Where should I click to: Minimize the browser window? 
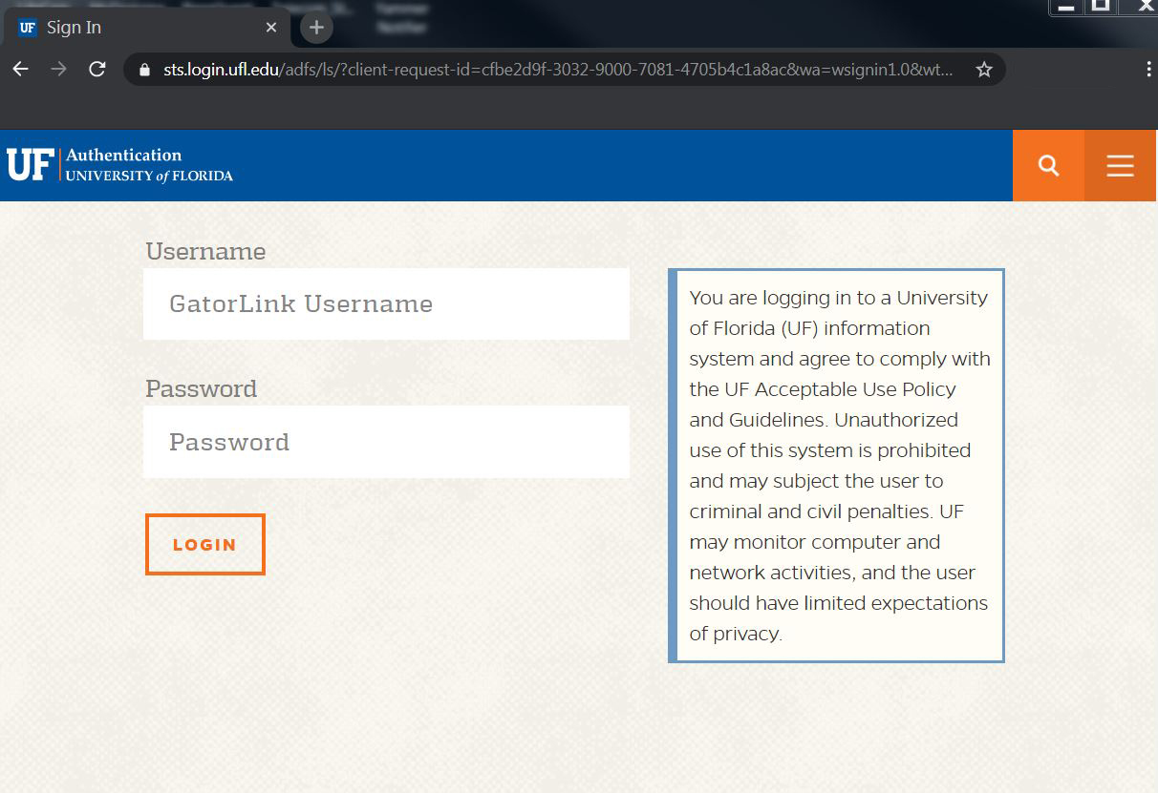[x=1066, y=7]
